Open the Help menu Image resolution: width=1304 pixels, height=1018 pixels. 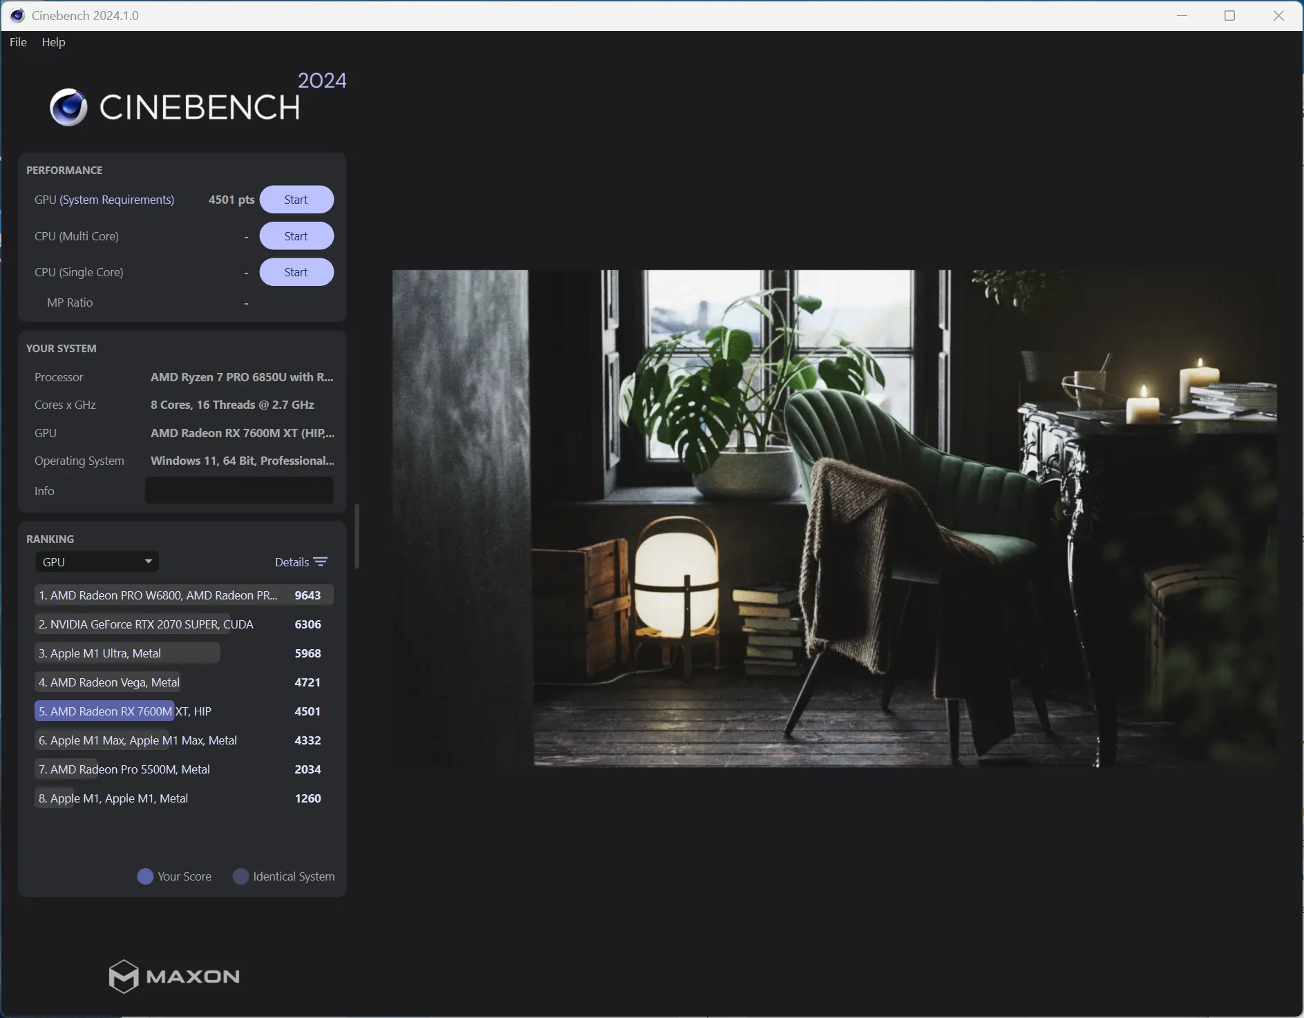point(53,42)
